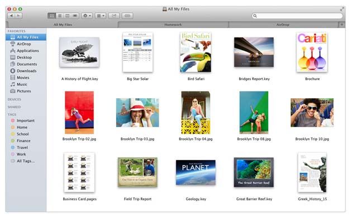Screen dimensions: 352x218
Task: Open Pictures in the sidebar
Action: pos(26,91)
